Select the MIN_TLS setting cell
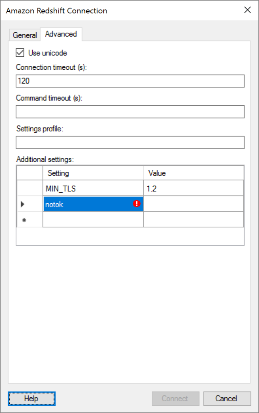The width and height of the screenshot is (259, 413). pos(93,188)
